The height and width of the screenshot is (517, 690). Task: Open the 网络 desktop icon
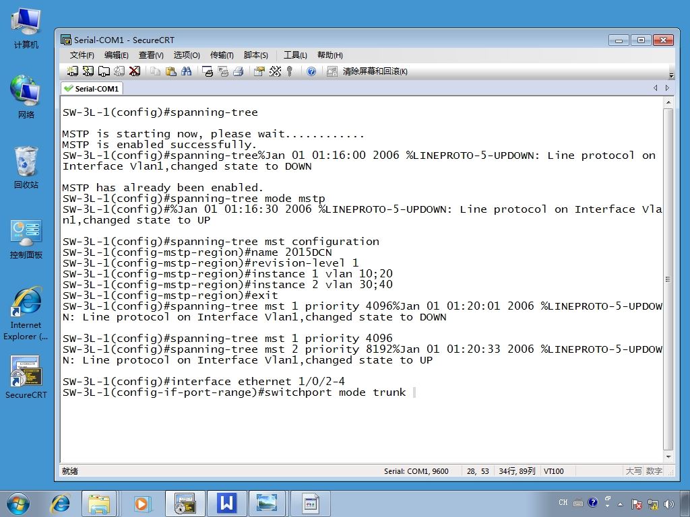(x=26, y=97)
